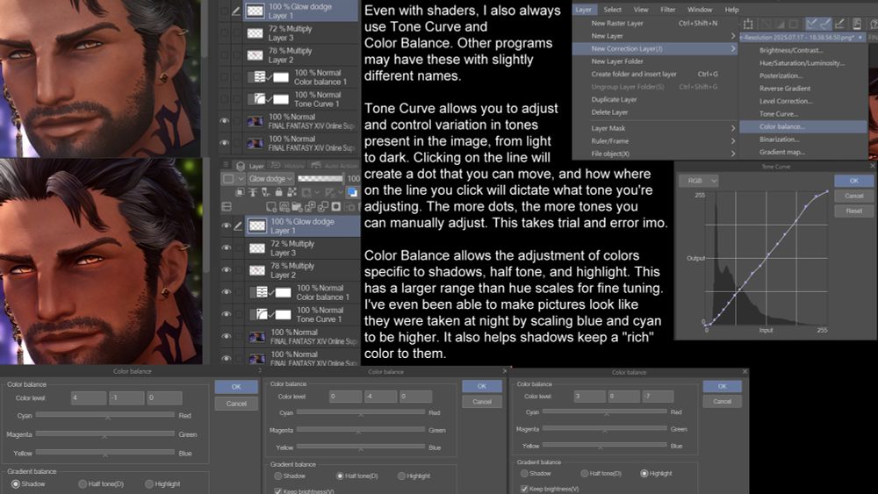Expand the Ruler/Frame submenu
This screenshot has height=494, width=878.
(733, 141)
